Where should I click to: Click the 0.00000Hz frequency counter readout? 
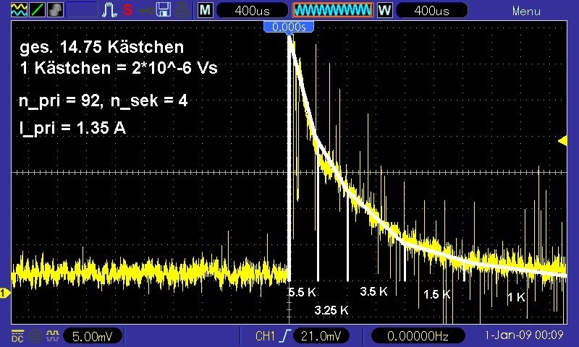point(418,336)
